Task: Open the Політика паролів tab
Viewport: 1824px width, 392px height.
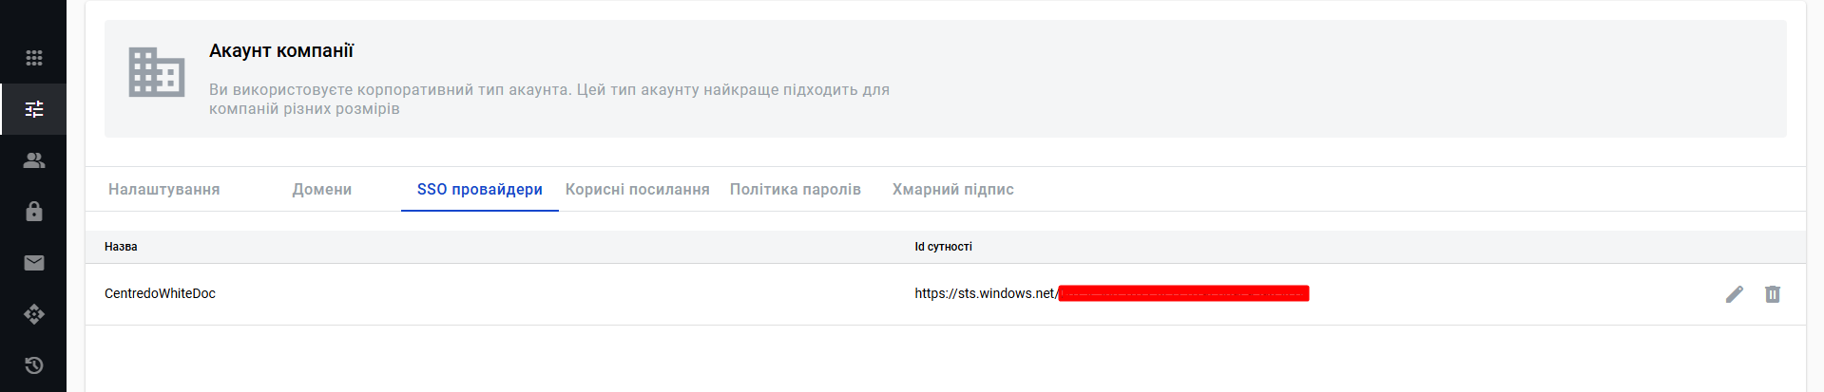Action: tap(796, 190)
